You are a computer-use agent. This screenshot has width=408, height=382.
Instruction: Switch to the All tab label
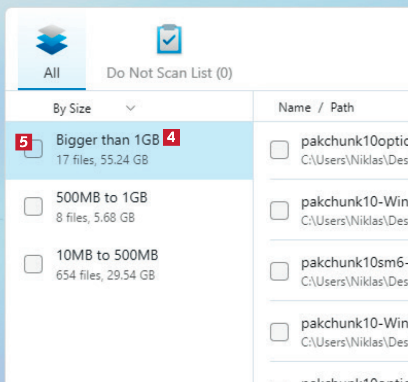pyautogui.click(x=52, y=73)
